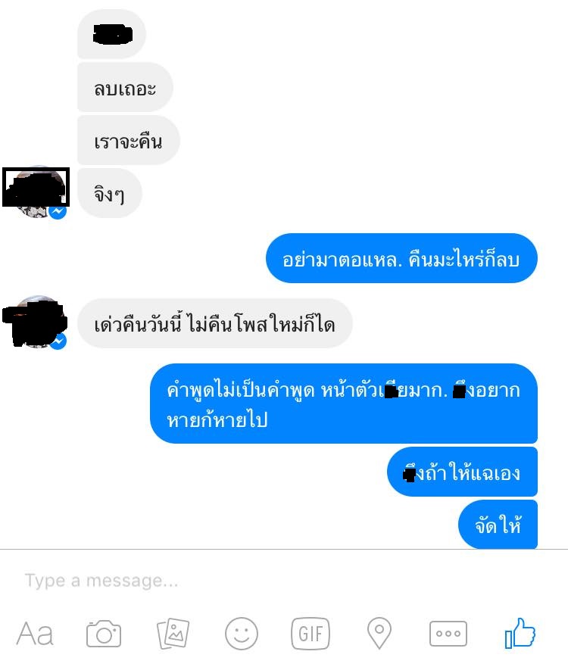Viewport: 568px width, 667px height.
Task: Tap the location pin icon
Action: coord(379,634)
